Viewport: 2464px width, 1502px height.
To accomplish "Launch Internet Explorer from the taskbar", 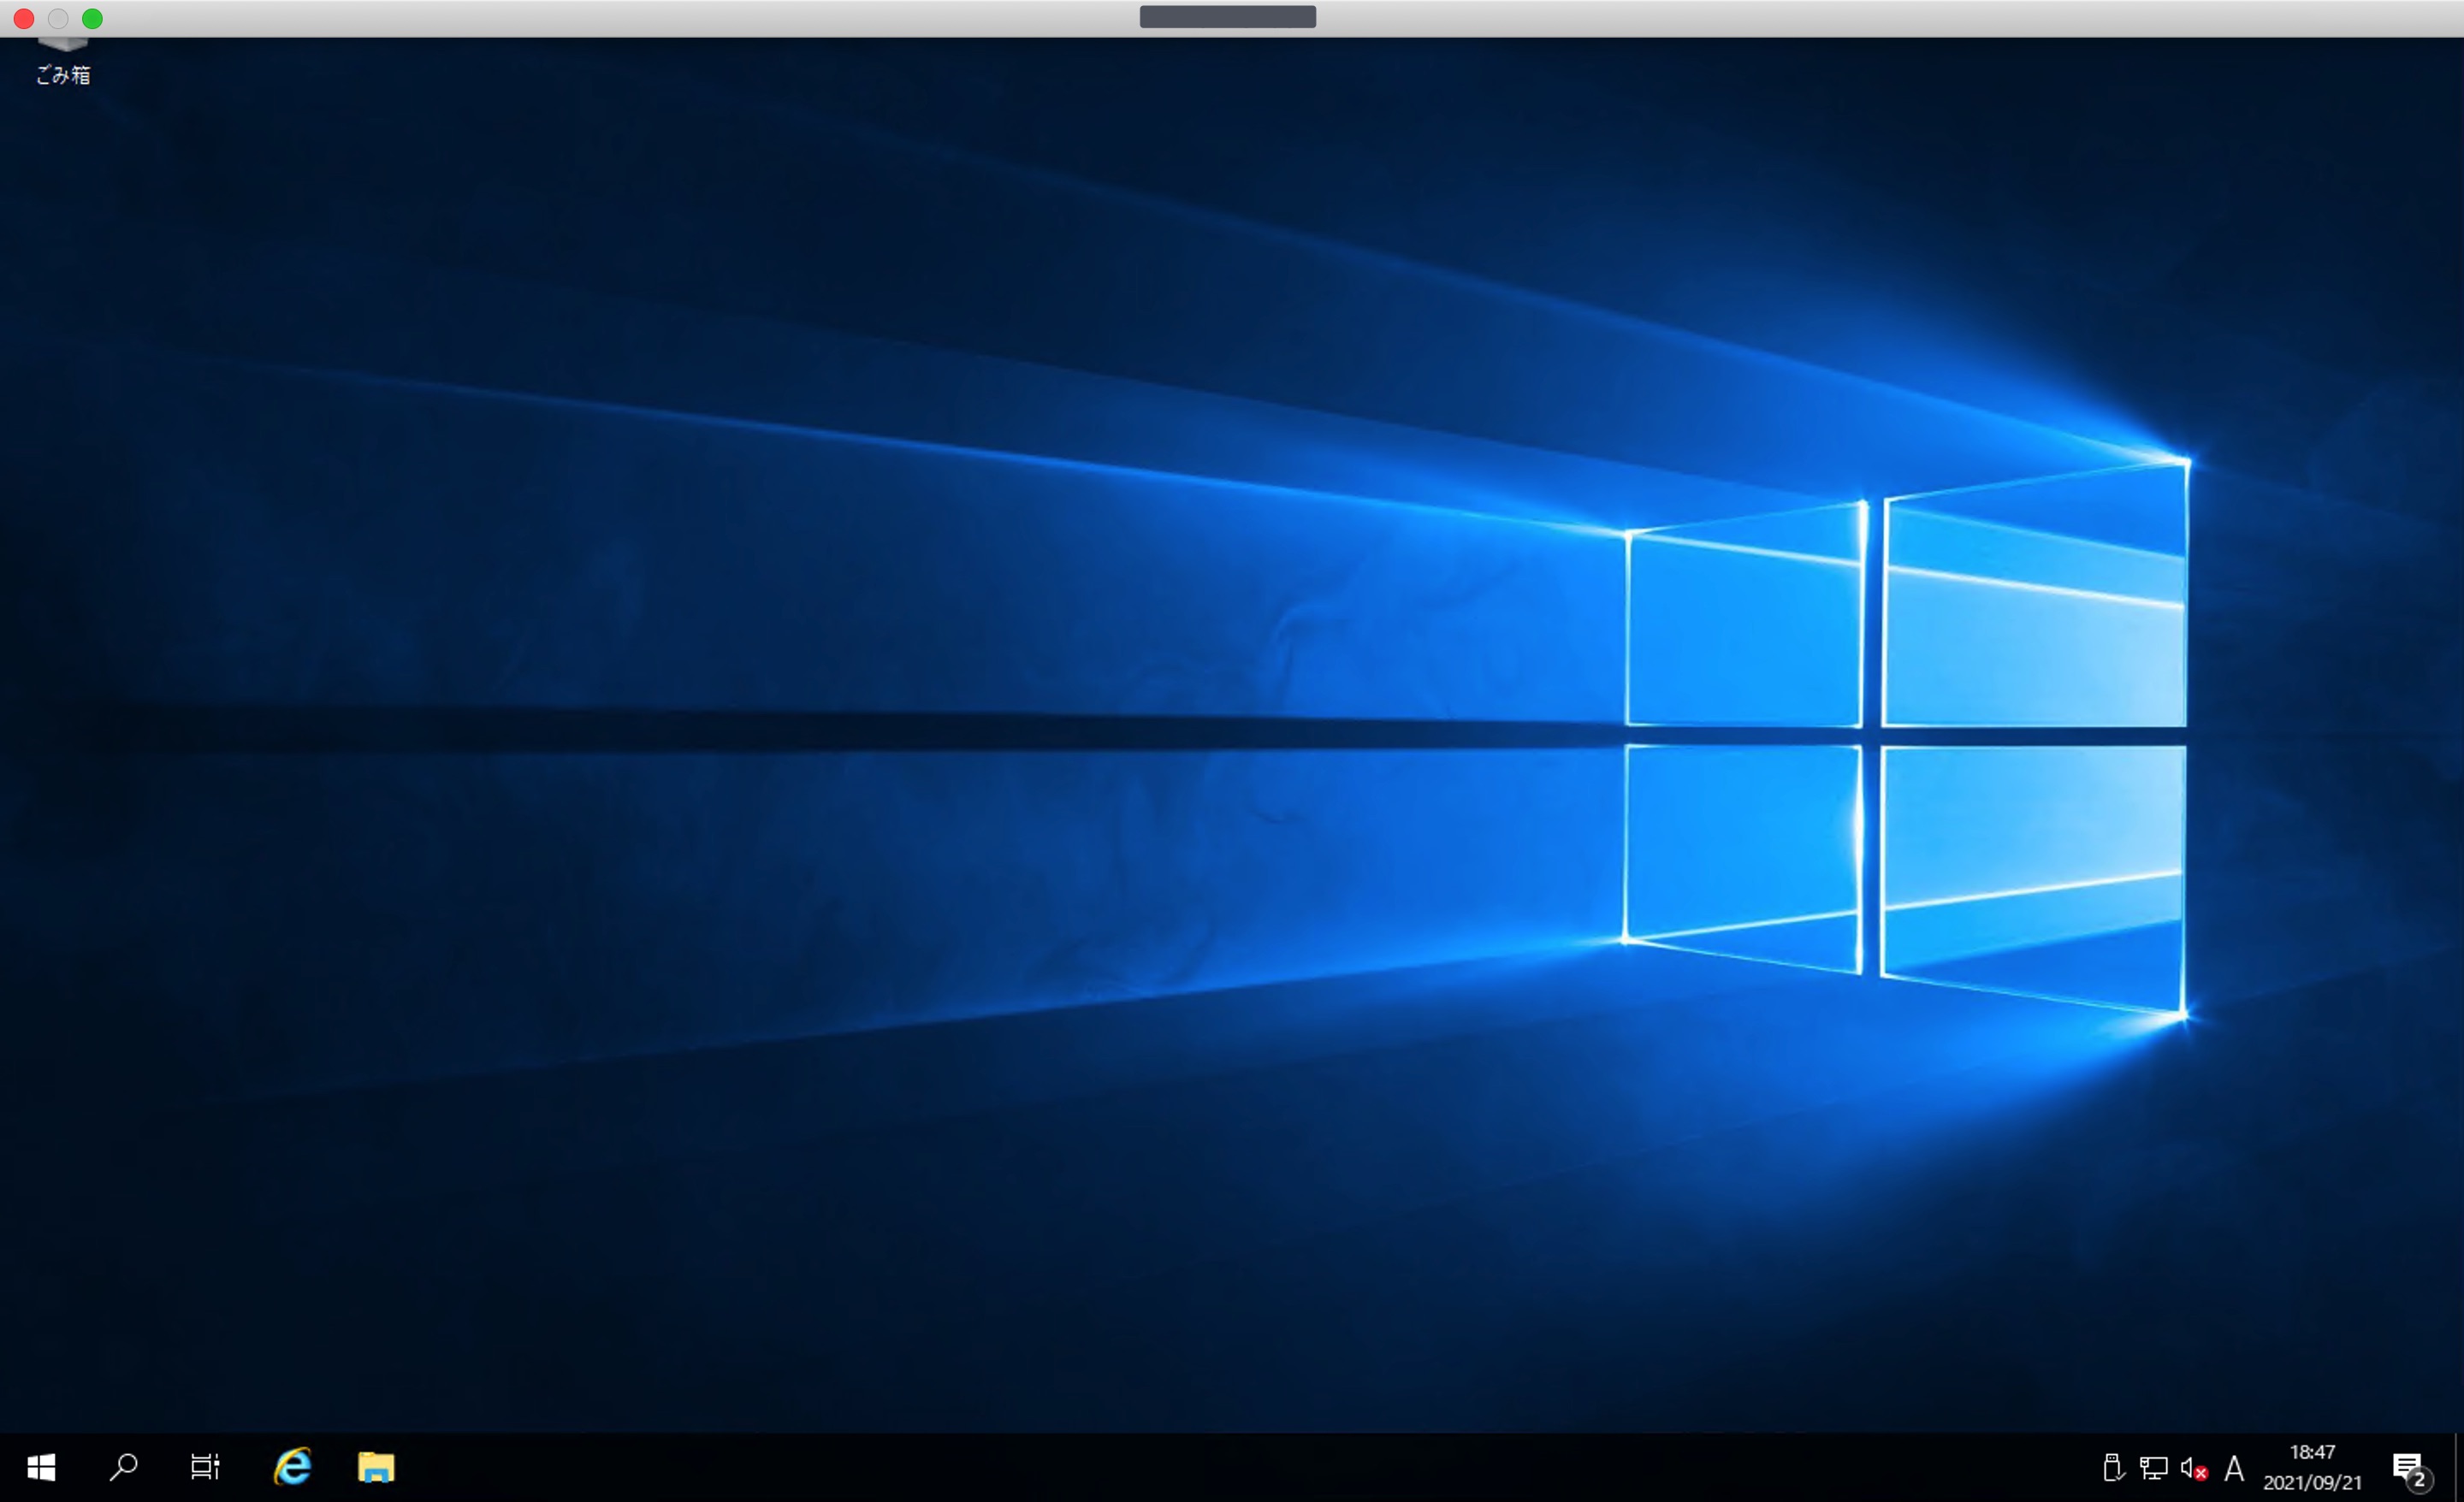I will [292, 1467].
